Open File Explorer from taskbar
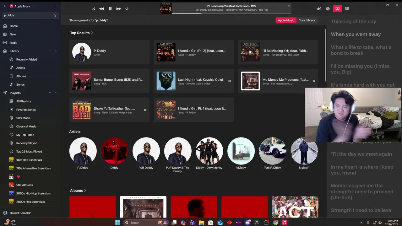The height and width of the screenshot is (226, 402). point(202,223)
